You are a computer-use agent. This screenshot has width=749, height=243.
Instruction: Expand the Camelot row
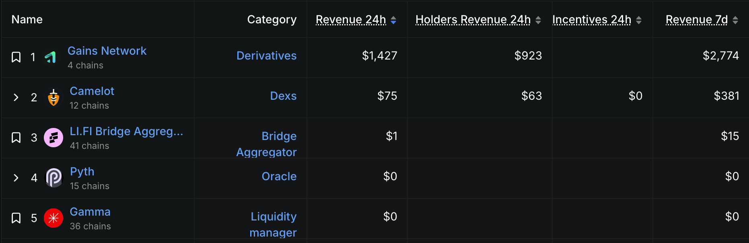click(x=16, y=97)
